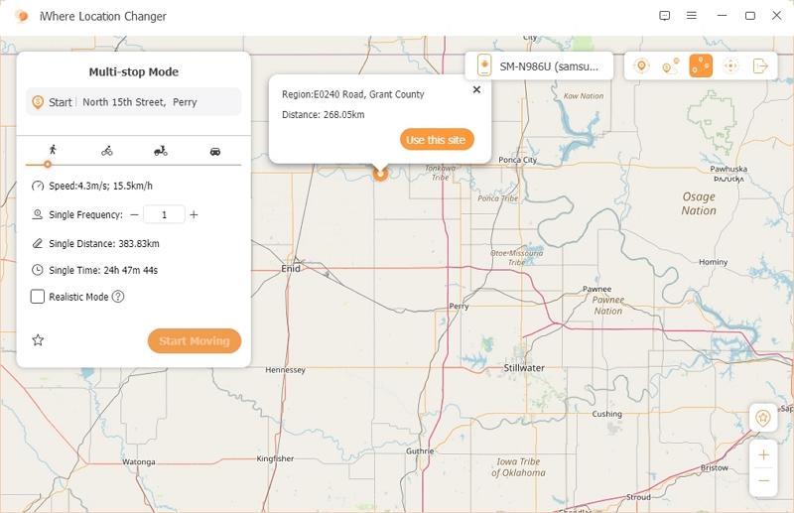The image size is (794, 513).
Task: Click Kingfisher label on the map
Action: (x=275, y=458)
